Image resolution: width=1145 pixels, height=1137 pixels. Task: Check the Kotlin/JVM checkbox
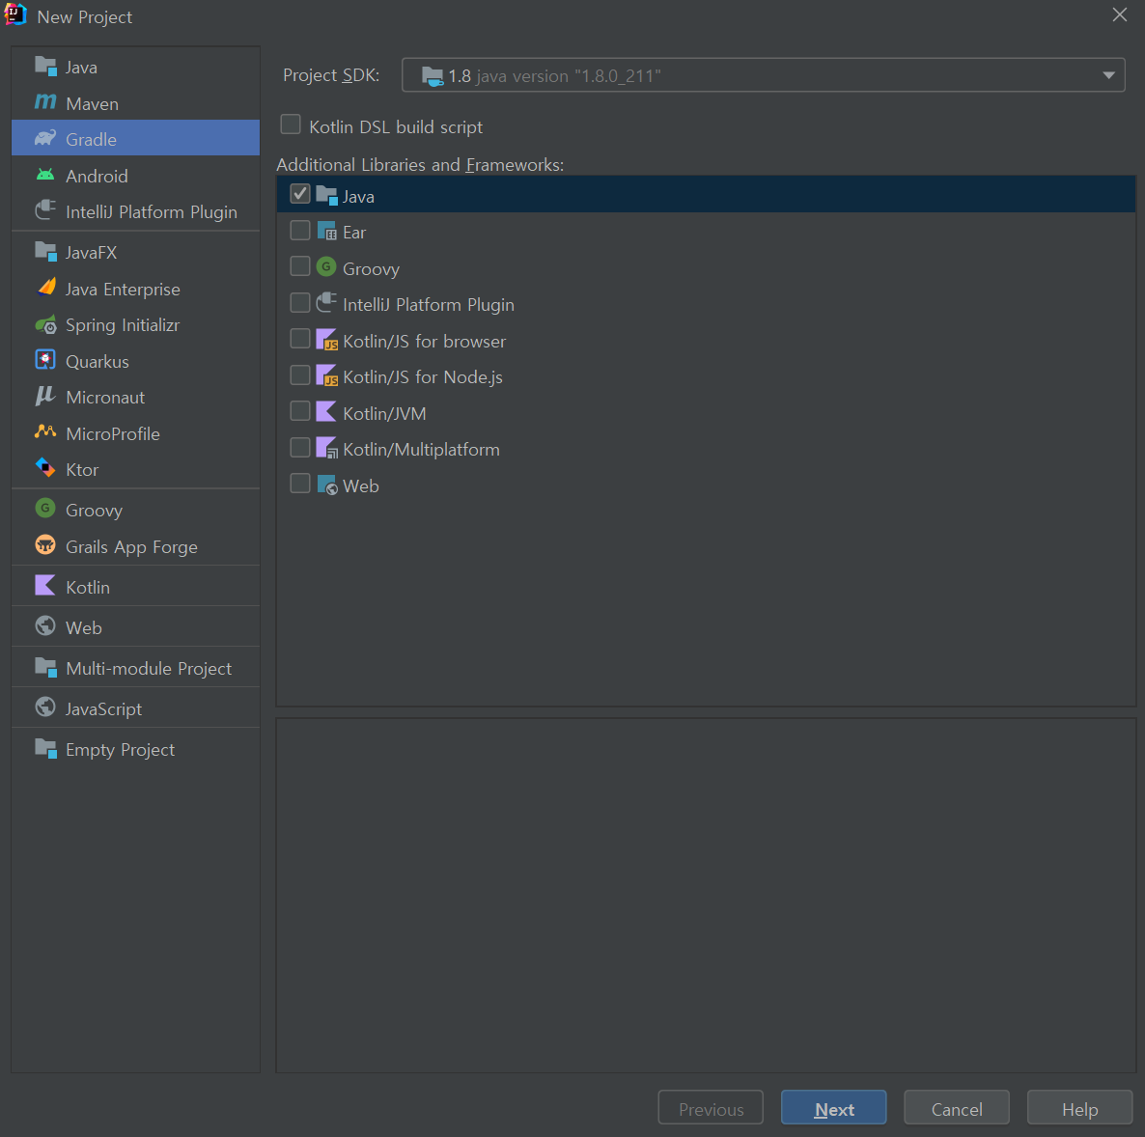point(300,411)
